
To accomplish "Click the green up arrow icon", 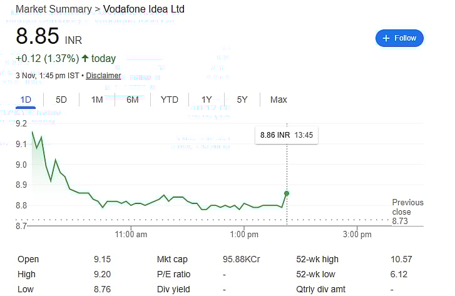I will (85, 59).
